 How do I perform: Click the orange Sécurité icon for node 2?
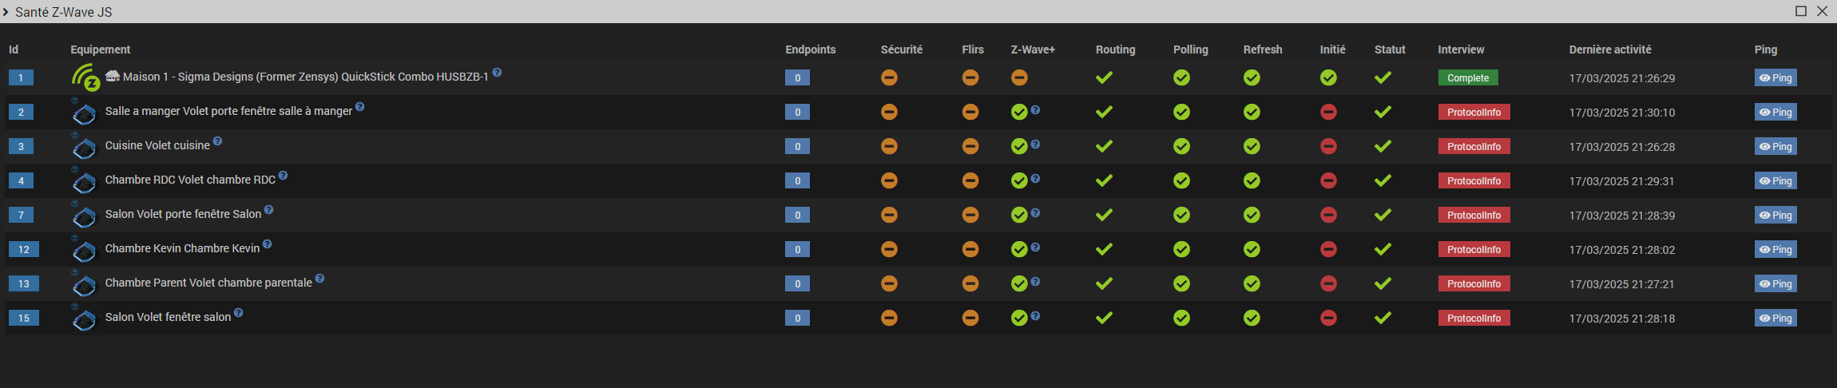click(x=889, y=112)
